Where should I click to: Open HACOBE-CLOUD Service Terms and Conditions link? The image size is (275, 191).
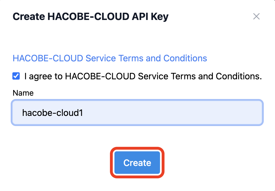(110, 58)
